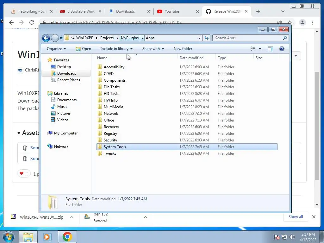The image size is (324, 243).
Task: Select the File Tasks folder icon
Action: [x=100, y=87]
